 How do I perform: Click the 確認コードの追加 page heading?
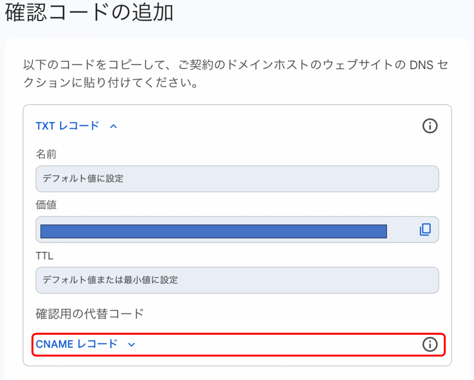pos(89,12)
